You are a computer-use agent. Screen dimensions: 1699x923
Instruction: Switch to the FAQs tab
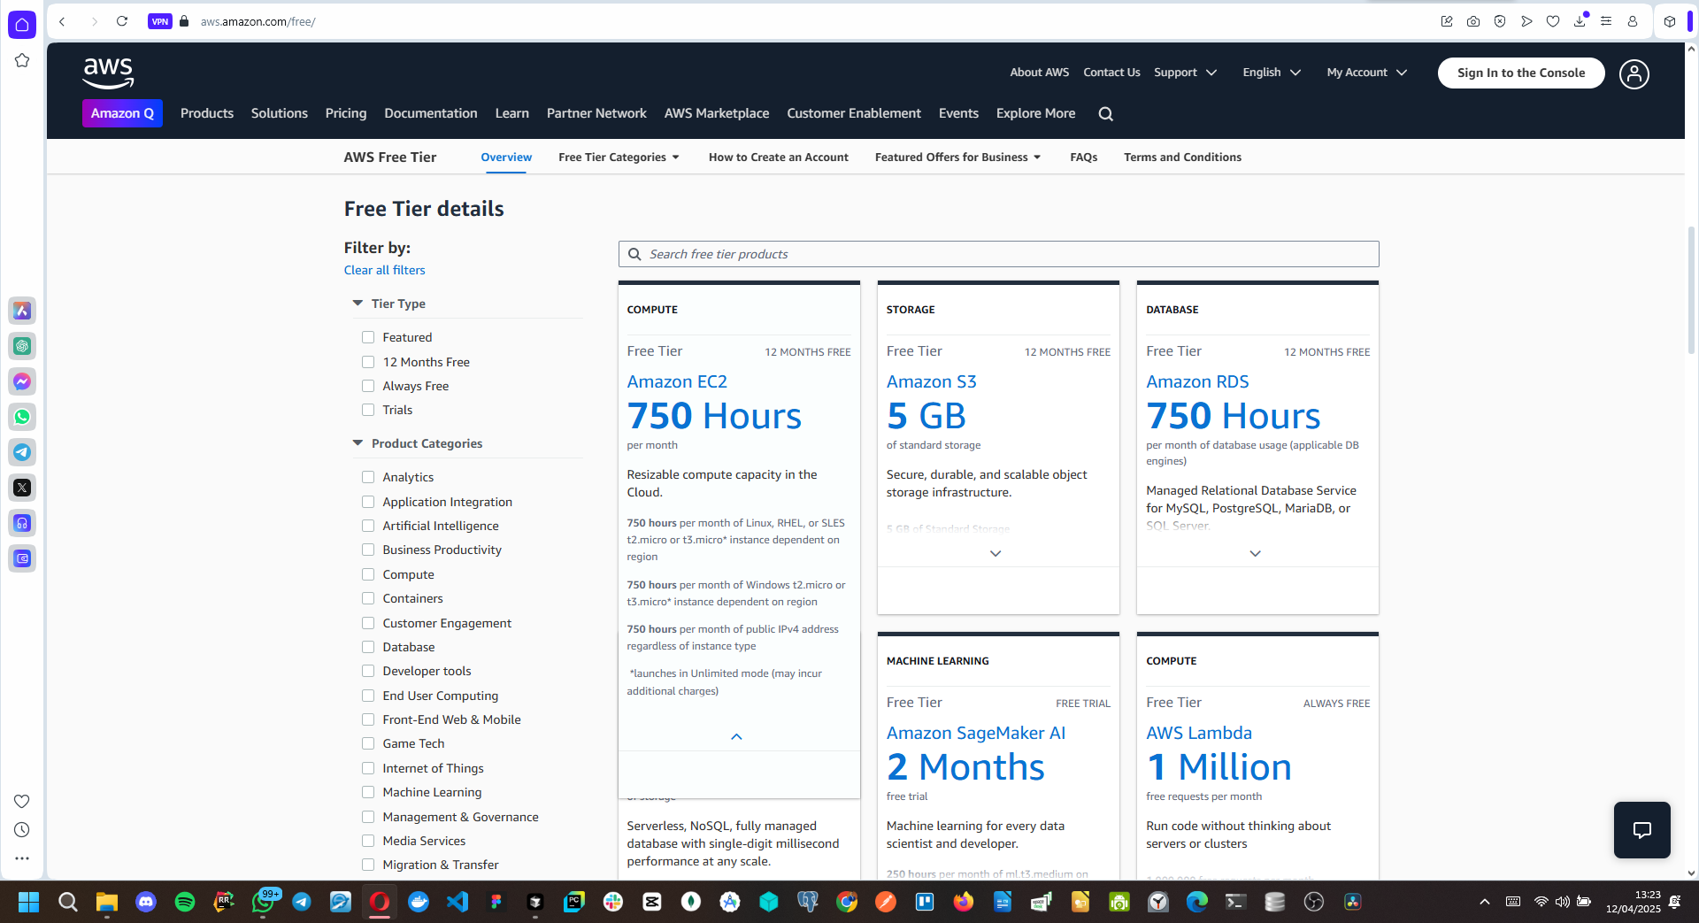click(x=1083, y=157)
